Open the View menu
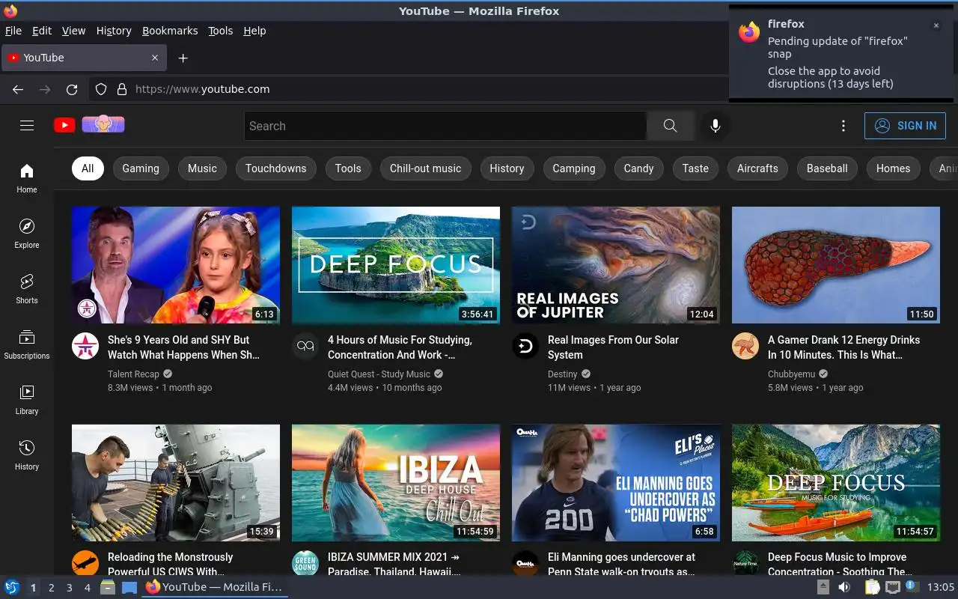 click(73, 31)
